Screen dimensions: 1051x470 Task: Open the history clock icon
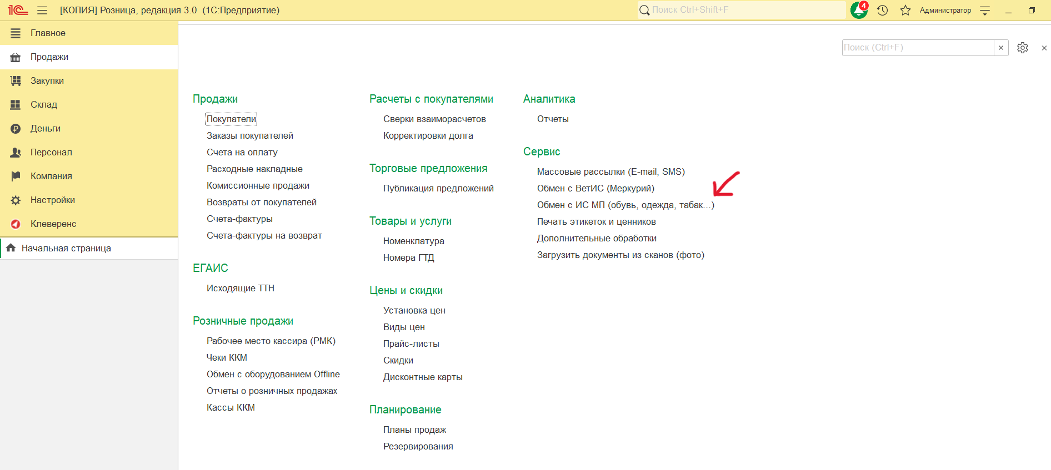pos(883,10)
